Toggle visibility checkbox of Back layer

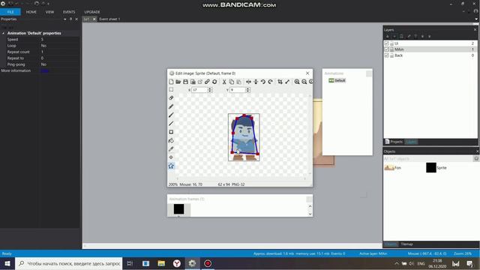pos(386,55)
